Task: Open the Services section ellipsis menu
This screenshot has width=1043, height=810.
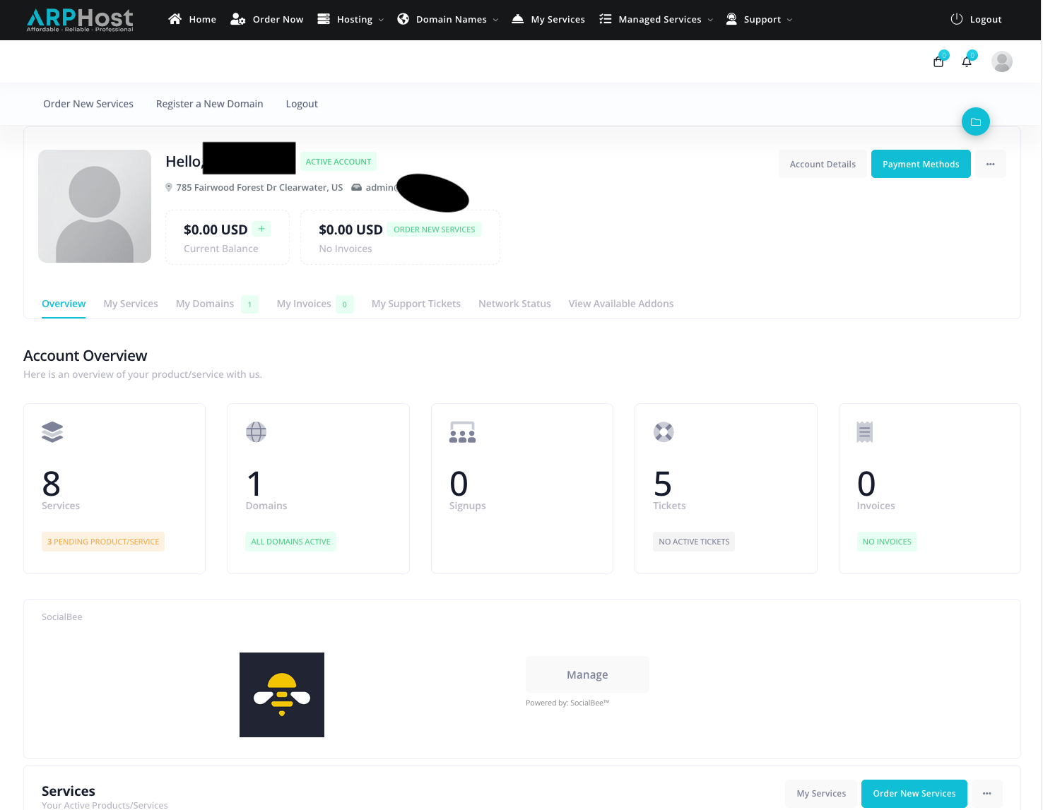Action: coord(986,794)
